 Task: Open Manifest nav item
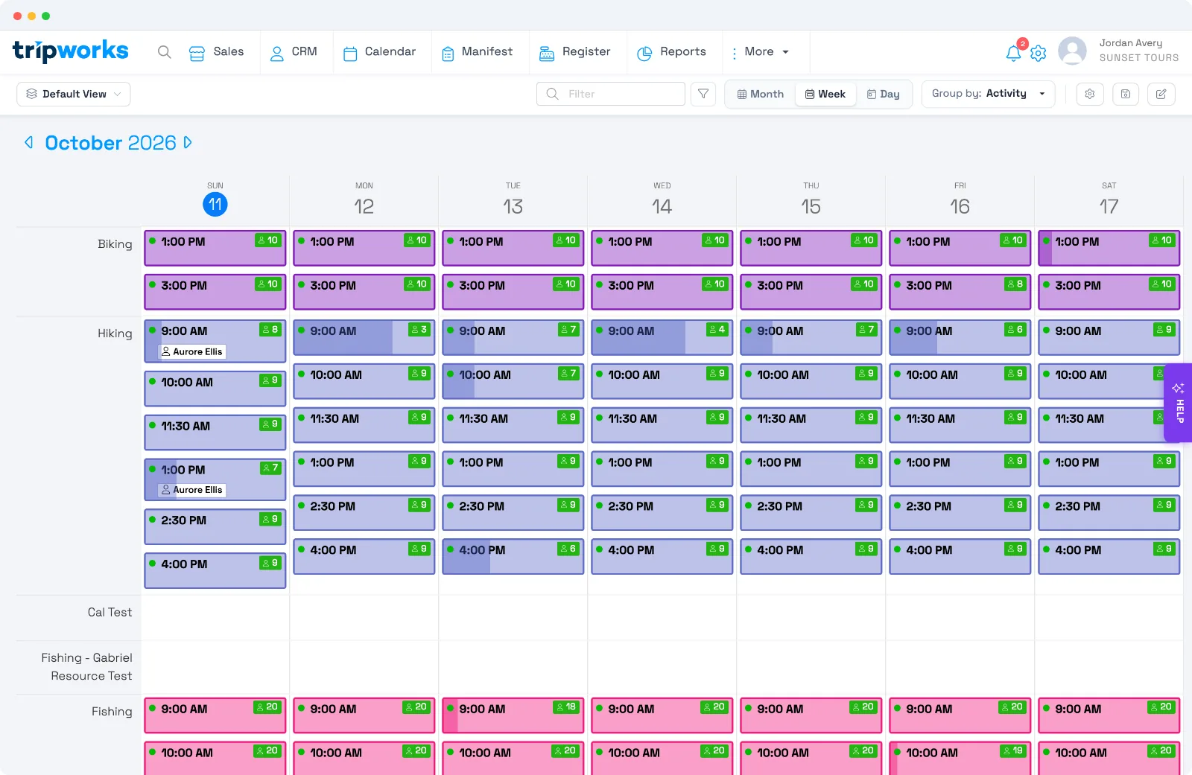coord(477,52)
